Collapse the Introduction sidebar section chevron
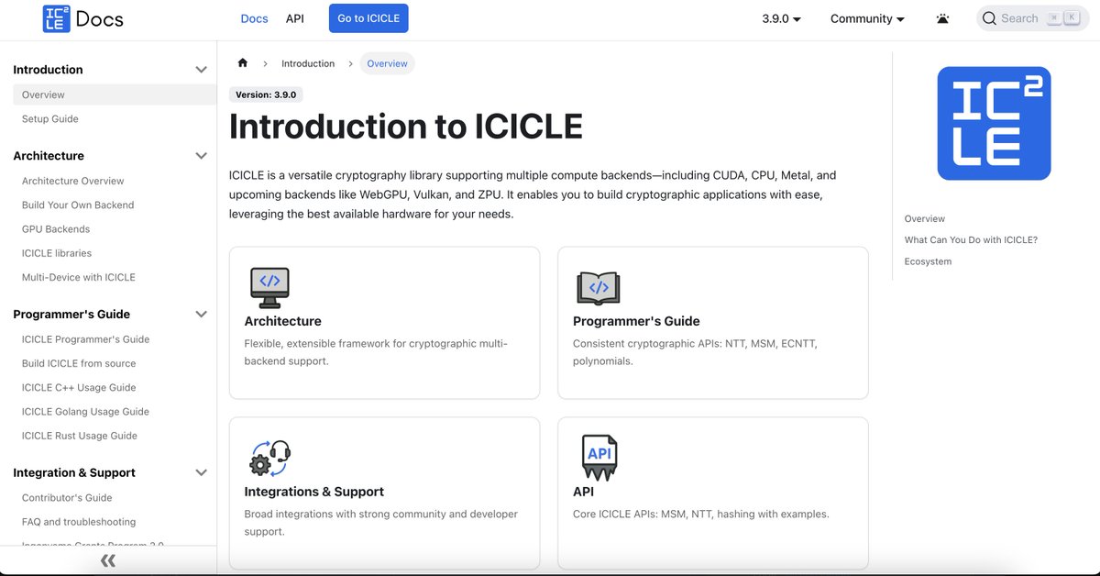 point(202,70)
